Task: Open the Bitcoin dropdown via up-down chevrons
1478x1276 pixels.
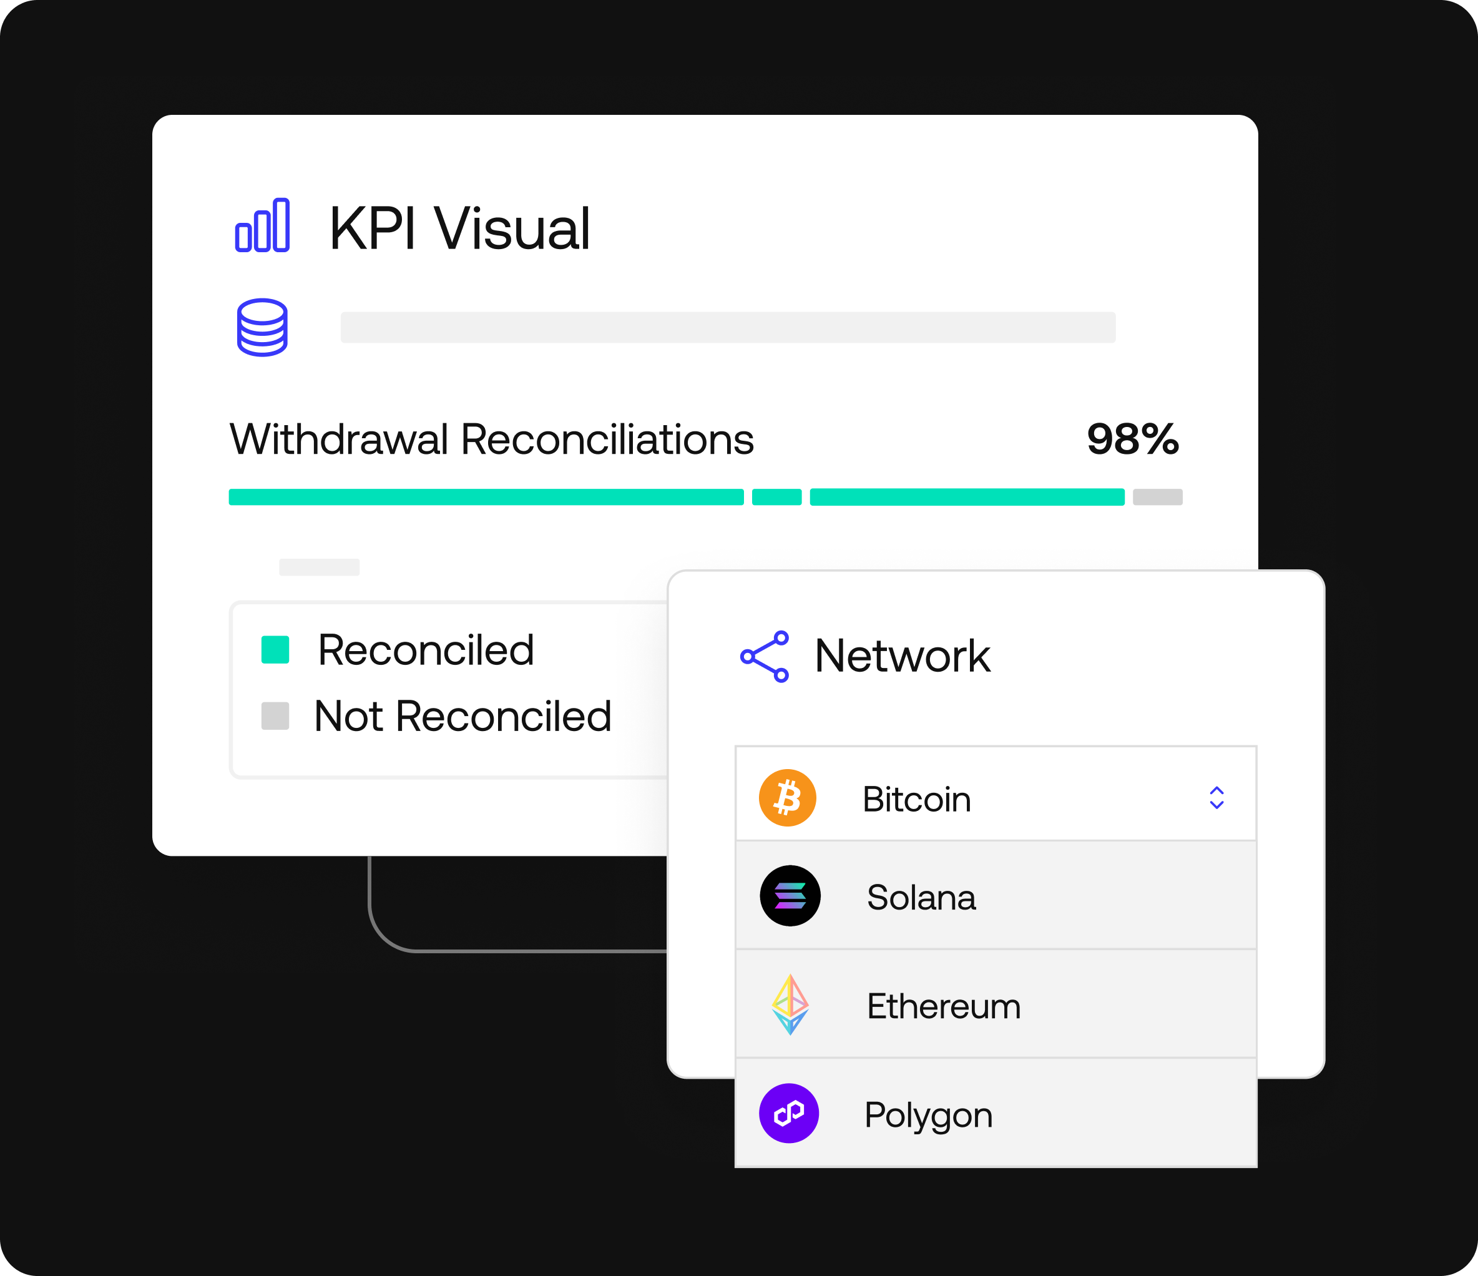Action: (x=1217, y=798)
